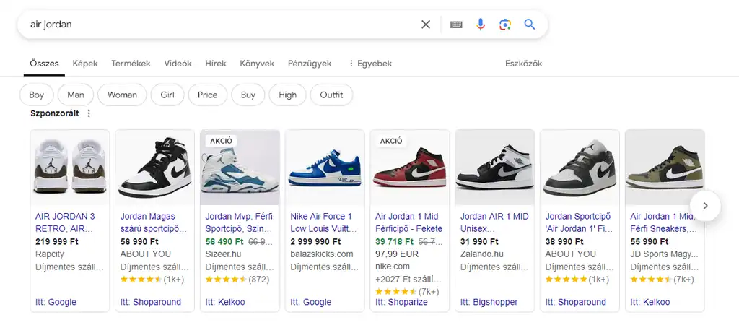Viewport: 739px width, 325px height.
Task: Select the Összes tab
Action: [44, 64]
